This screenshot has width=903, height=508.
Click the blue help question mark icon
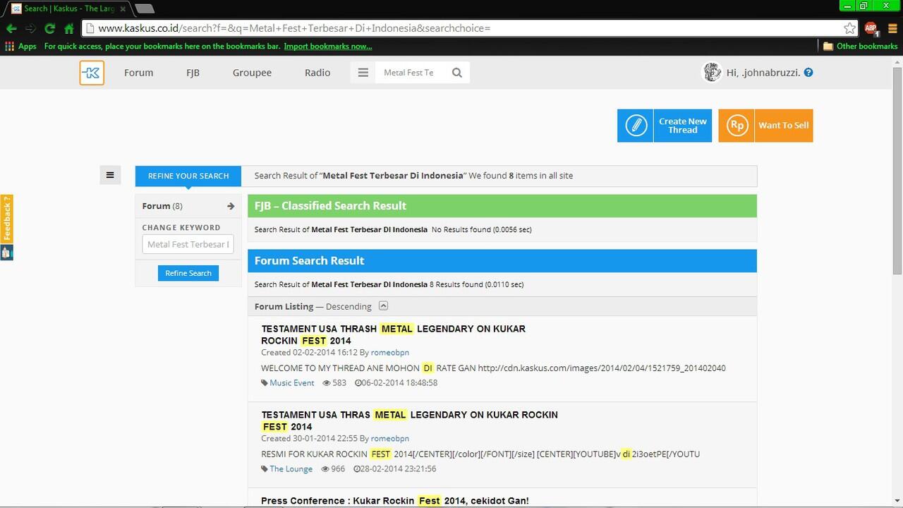[808, 73]
